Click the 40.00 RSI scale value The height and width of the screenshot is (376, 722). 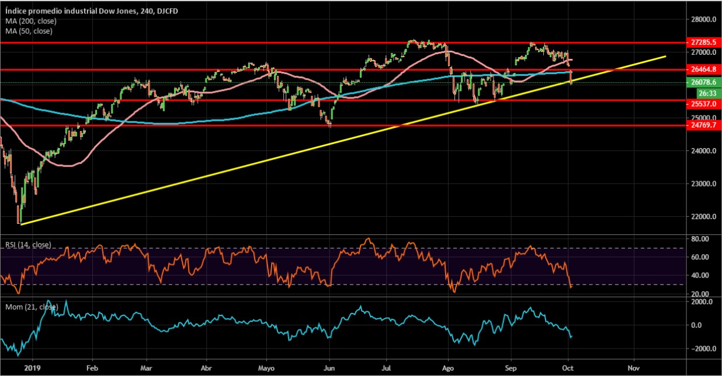(699, 275)
